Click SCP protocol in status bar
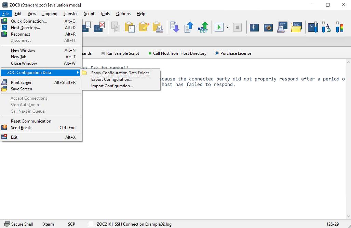The width and height of the screenshot is (351, 228). (71, 224)
